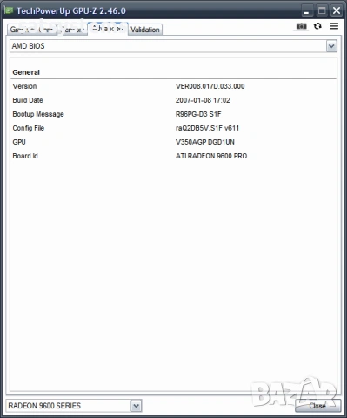347x418 pixels.
Task: Click the Build Date label
Action: point(28,100)
